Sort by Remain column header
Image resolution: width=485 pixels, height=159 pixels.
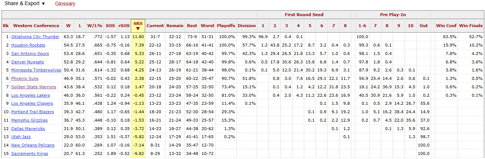point(175,26)
